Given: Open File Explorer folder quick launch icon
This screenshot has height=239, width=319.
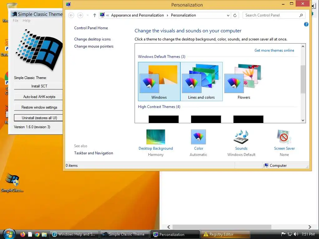Looking at the screenshot, I should point(44,234).
